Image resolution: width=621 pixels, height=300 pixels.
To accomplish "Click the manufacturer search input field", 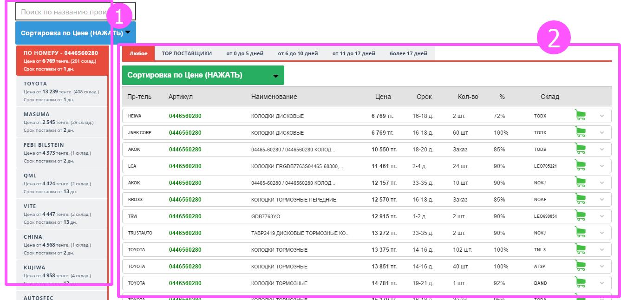I will 63,12.
